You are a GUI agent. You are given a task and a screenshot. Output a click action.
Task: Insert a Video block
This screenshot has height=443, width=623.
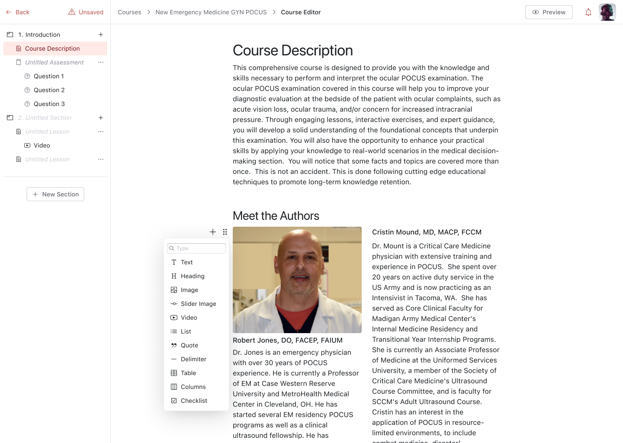196,318
